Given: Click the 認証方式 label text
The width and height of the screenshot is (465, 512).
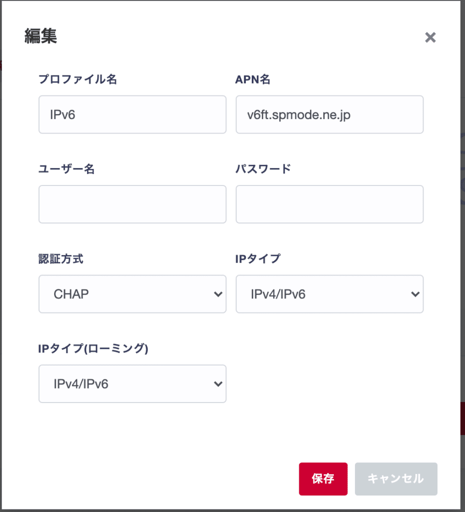Looking at the screenshot, I should tap(61, 258).
